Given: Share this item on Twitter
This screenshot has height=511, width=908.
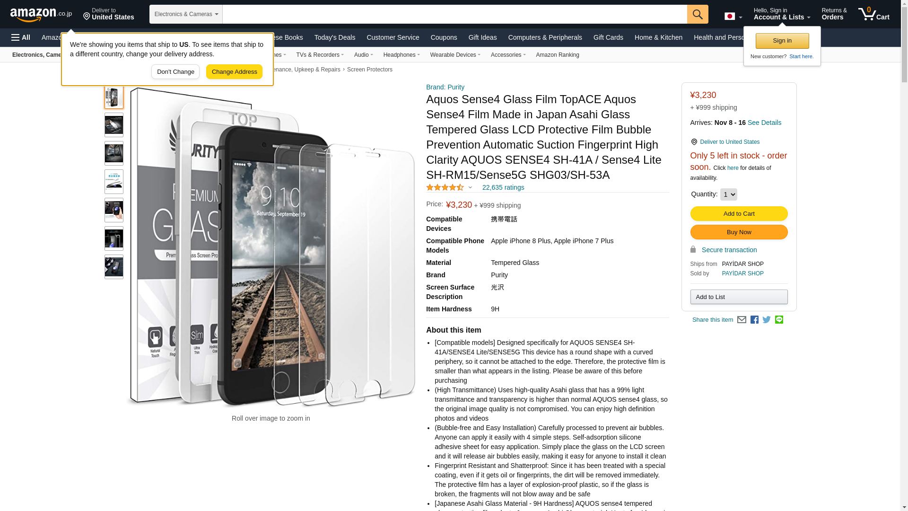Looking at the screenshot, I should point(767,320).
